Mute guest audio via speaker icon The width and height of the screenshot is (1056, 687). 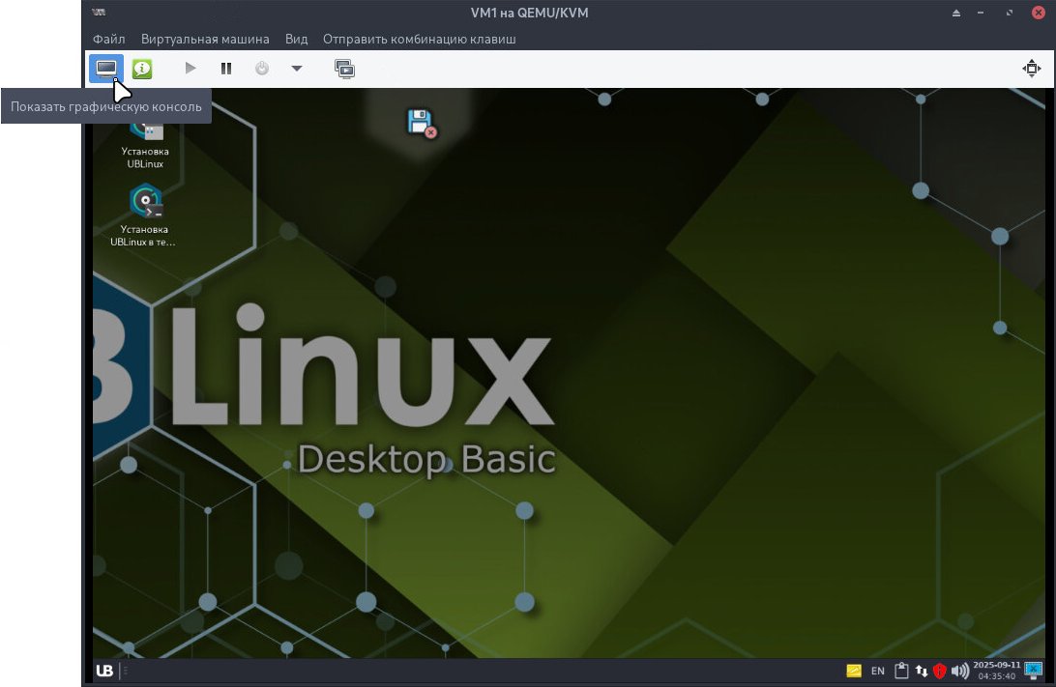pyautogui.click(x=960, y=670)
